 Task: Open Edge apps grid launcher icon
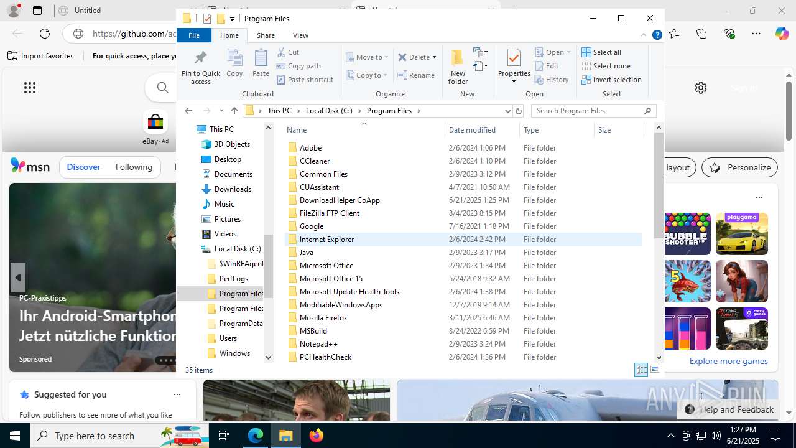(30, 88)
